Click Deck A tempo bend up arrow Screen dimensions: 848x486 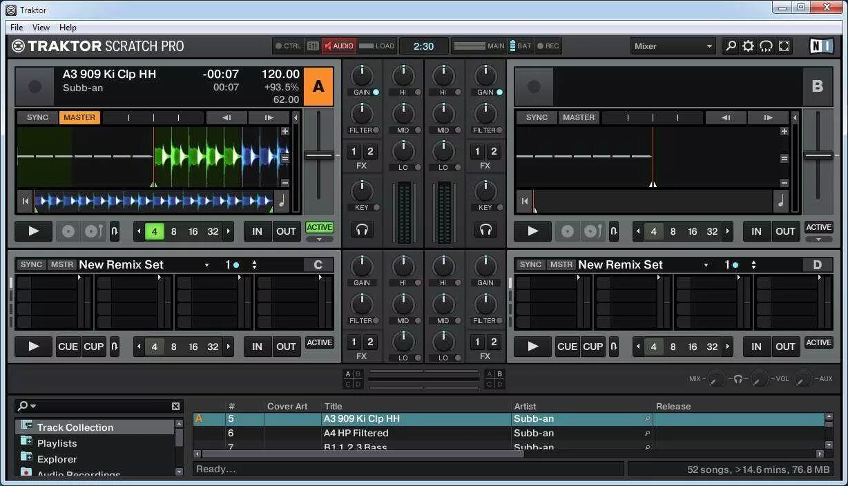pos(269,117)
